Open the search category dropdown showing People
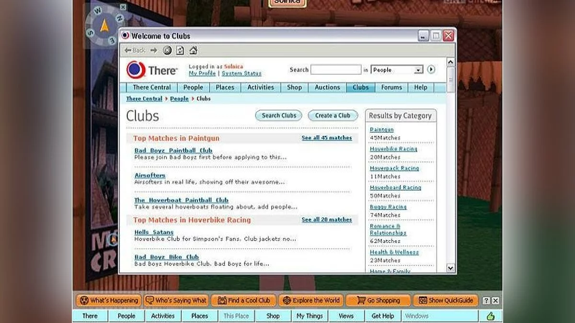The image size is (575, 323). click(397, 70)
